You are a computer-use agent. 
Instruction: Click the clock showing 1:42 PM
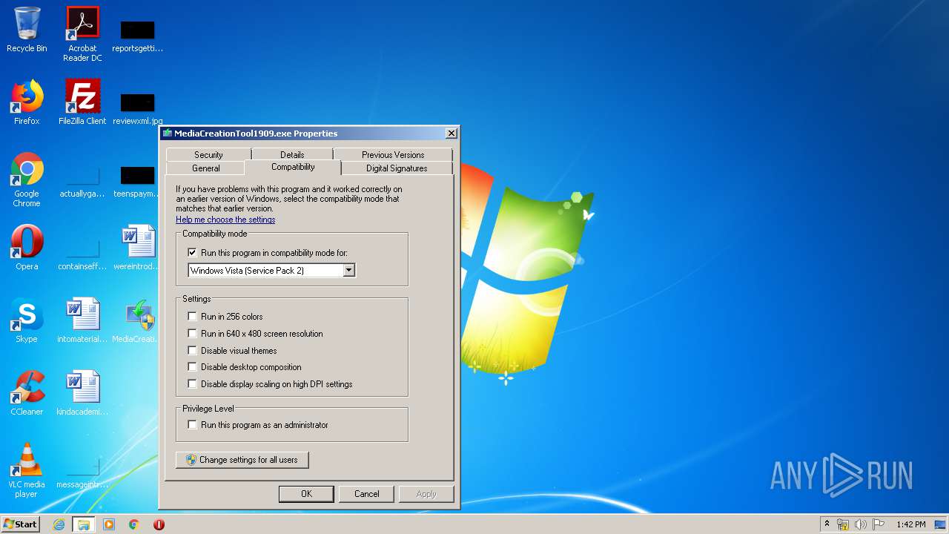point(910,524)
